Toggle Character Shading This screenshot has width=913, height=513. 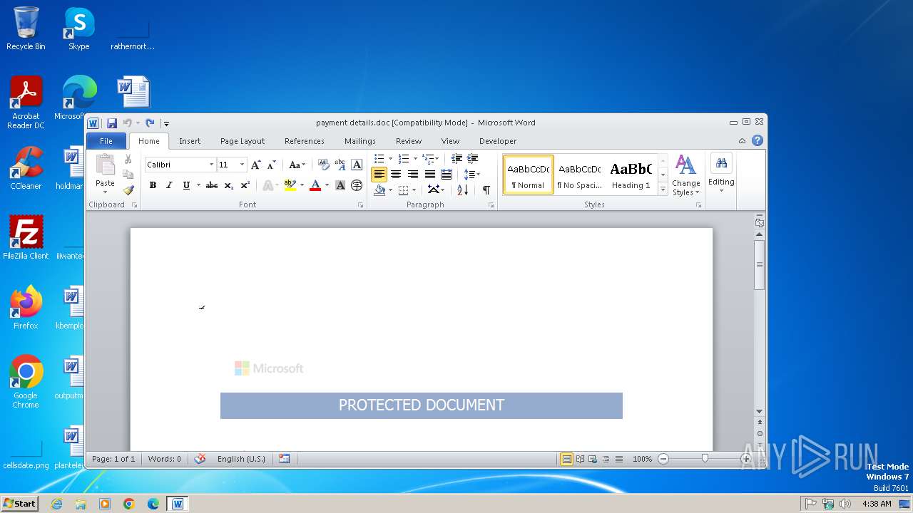tap(340, 185)
